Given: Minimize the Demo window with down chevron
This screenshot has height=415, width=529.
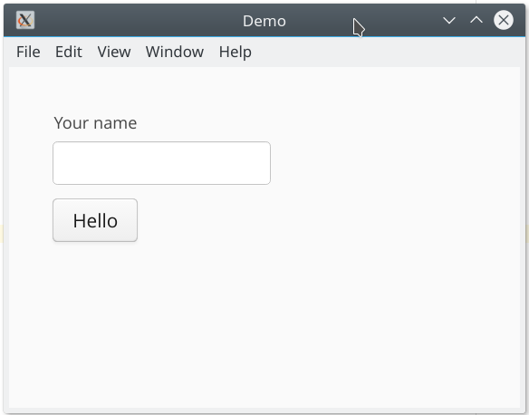Looking at the screenshot, I should (x=449, y=21).
